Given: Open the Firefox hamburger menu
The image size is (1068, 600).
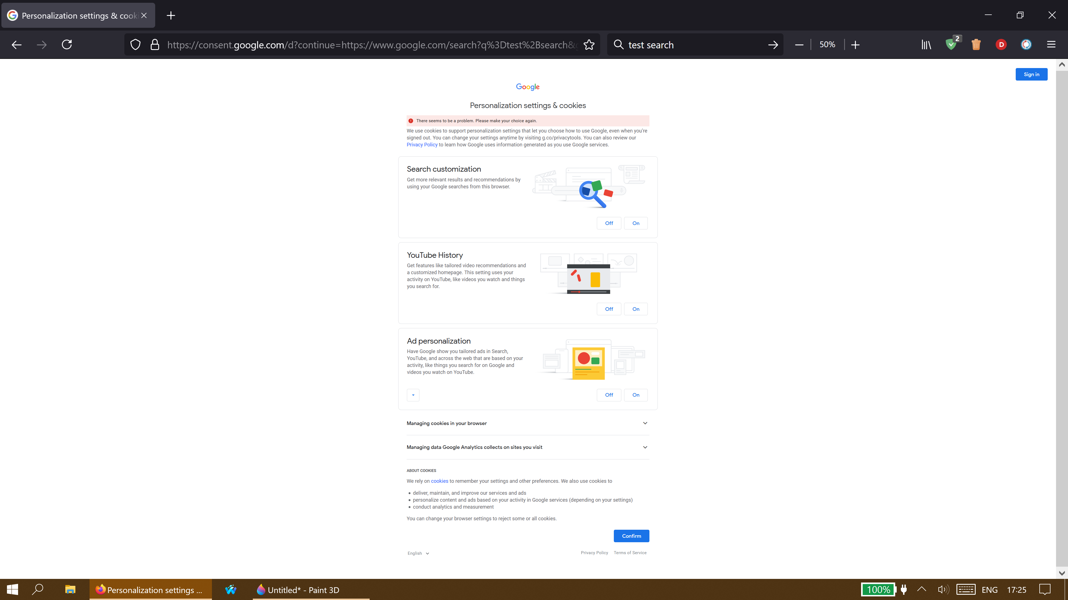Looking at the screenshot, I should click(1051, 45).
